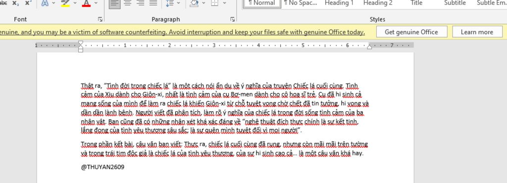Open the shading color dropdown arrow
Image resolution: width=507 pixels, height=183 pixels.
point(203,3)
